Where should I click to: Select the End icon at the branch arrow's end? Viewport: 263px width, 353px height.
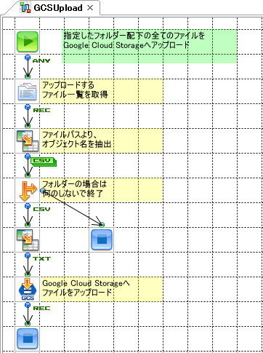coord(102,240)
